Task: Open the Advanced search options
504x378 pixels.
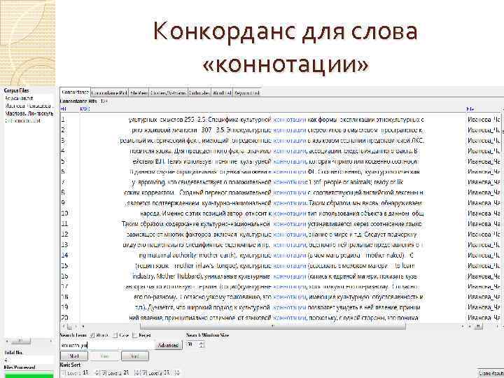Action: tap(169, 345)
